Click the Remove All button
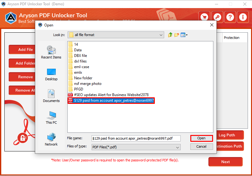 click(22, 90)
